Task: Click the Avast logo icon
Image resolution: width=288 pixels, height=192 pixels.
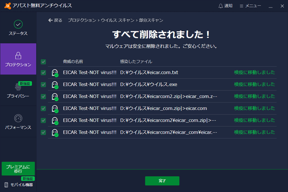Action: coord(8,6)
